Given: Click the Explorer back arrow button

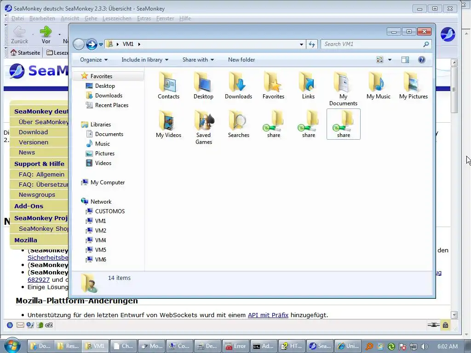Looking at the screenshot, I should point(79,45).
